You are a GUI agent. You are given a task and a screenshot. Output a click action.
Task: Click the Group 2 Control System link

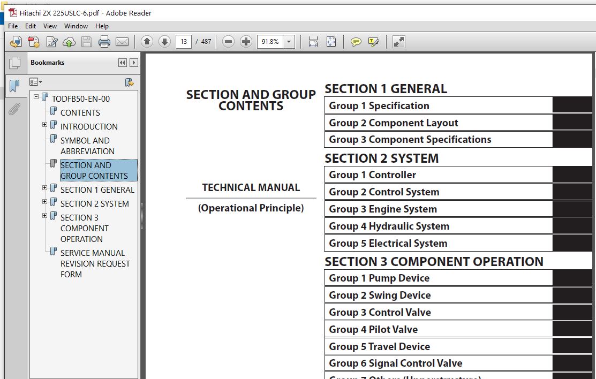point(384,192)
